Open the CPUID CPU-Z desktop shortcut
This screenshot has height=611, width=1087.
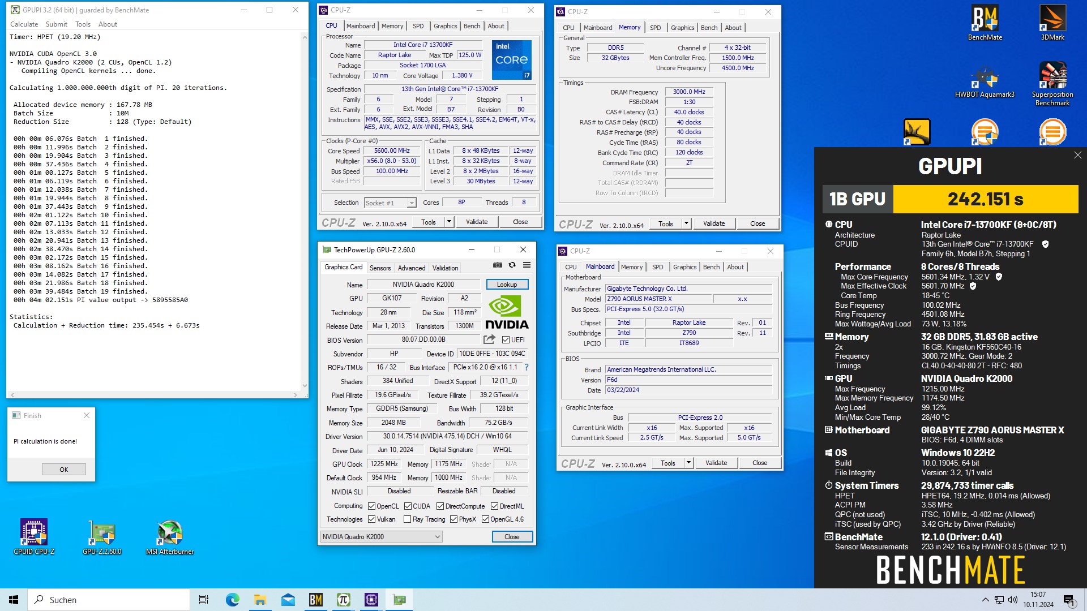click(34, 537)
